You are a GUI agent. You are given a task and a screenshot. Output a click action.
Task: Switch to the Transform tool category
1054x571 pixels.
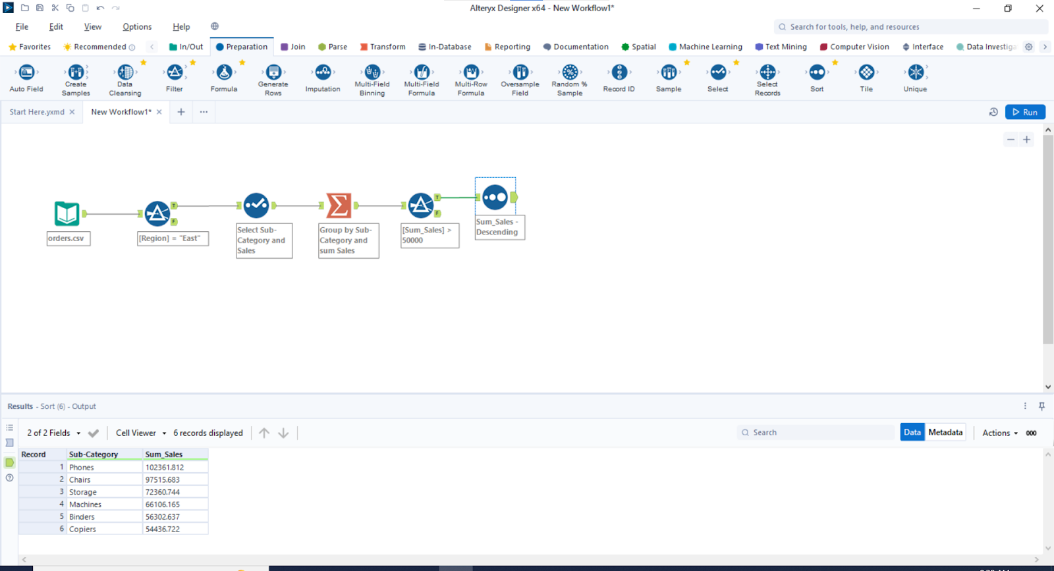pos(383,47)
